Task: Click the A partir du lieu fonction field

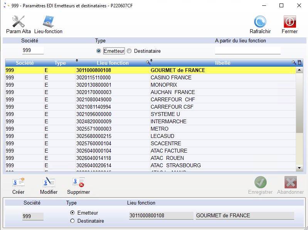Action: 247,50
